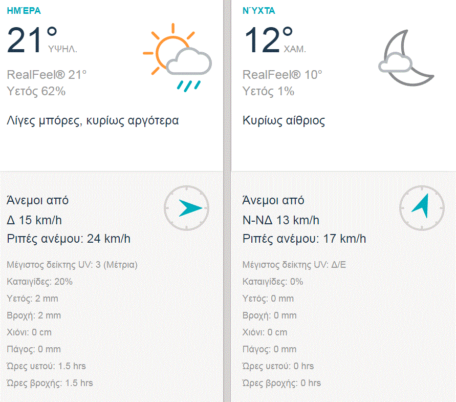Select the ΝΎΧΤΑ heading
The image size is (456, 402).
point(258,11)
